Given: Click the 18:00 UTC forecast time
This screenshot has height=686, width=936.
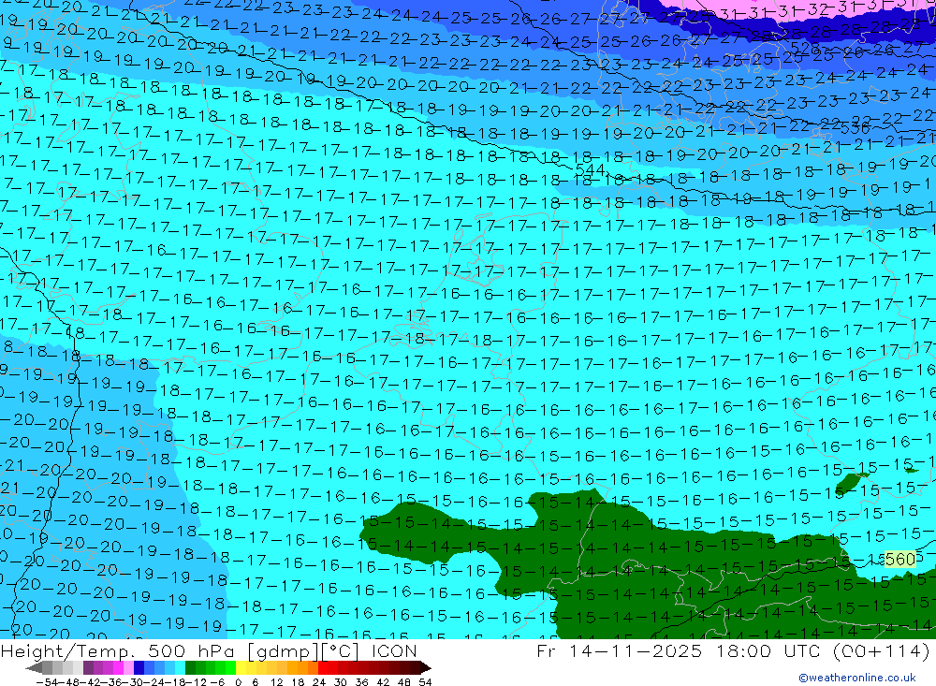Looking at the screenshot, I should click(768, 650).
